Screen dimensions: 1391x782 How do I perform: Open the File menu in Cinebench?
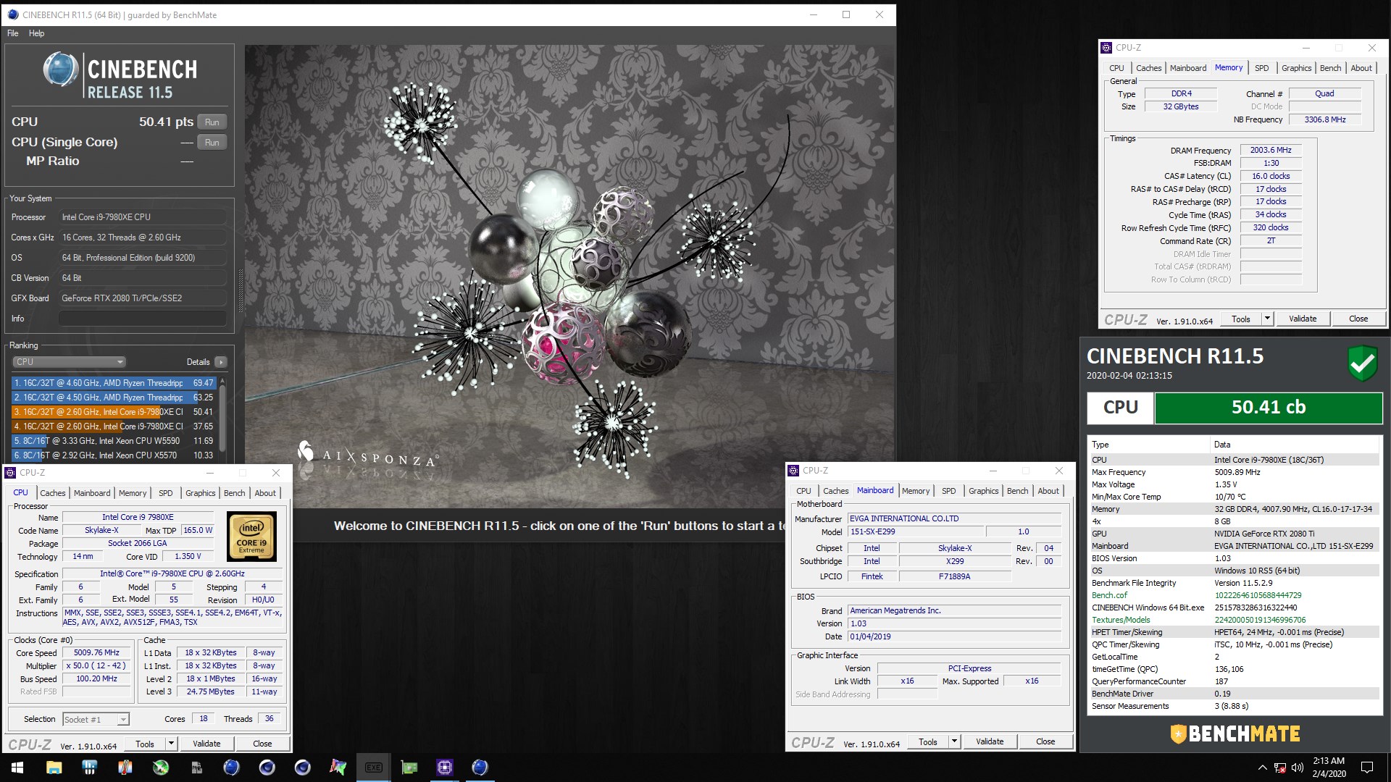tap(13, 33)
